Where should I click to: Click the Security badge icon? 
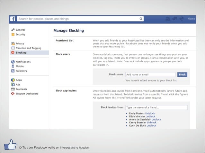(x=13, y=34)
